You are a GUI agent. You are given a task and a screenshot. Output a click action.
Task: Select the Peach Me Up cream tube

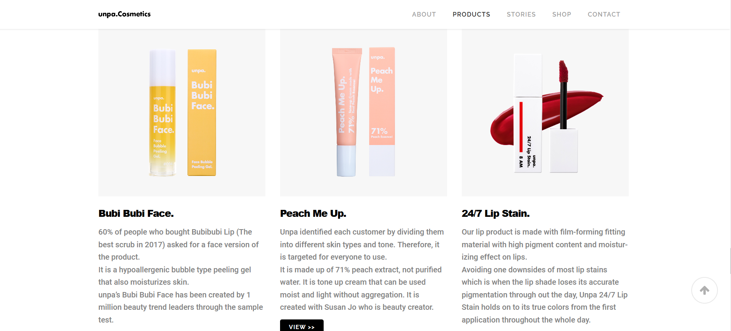pos(346,112)
